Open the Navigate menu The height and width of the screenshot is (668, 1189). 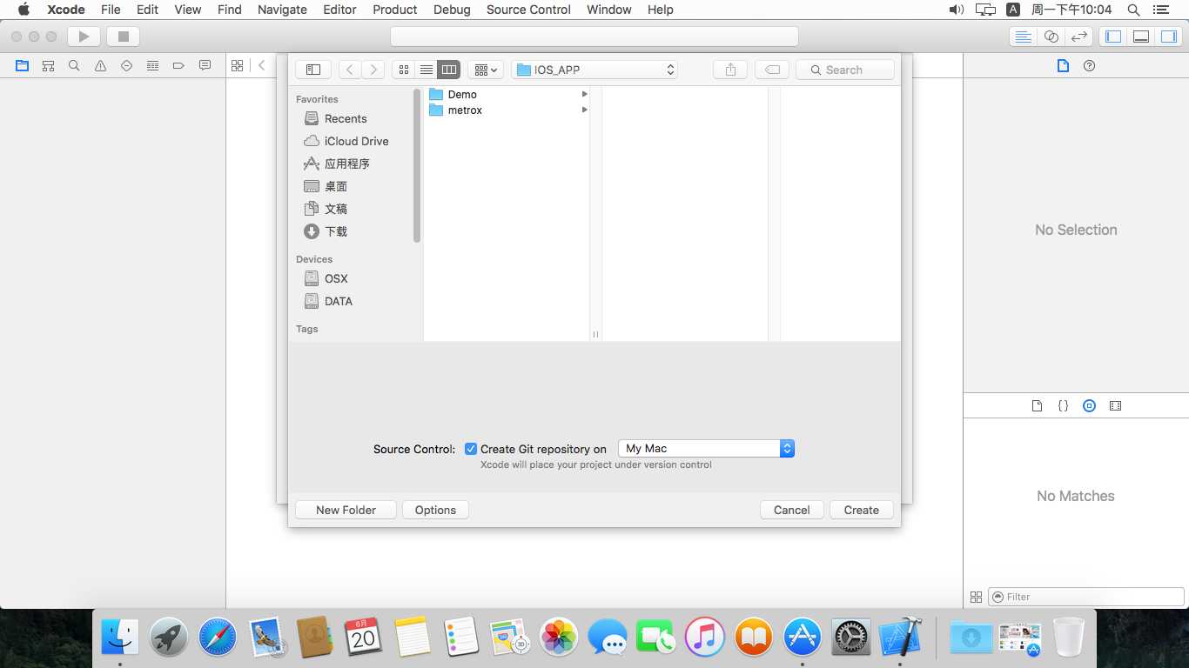click(282, 10)
